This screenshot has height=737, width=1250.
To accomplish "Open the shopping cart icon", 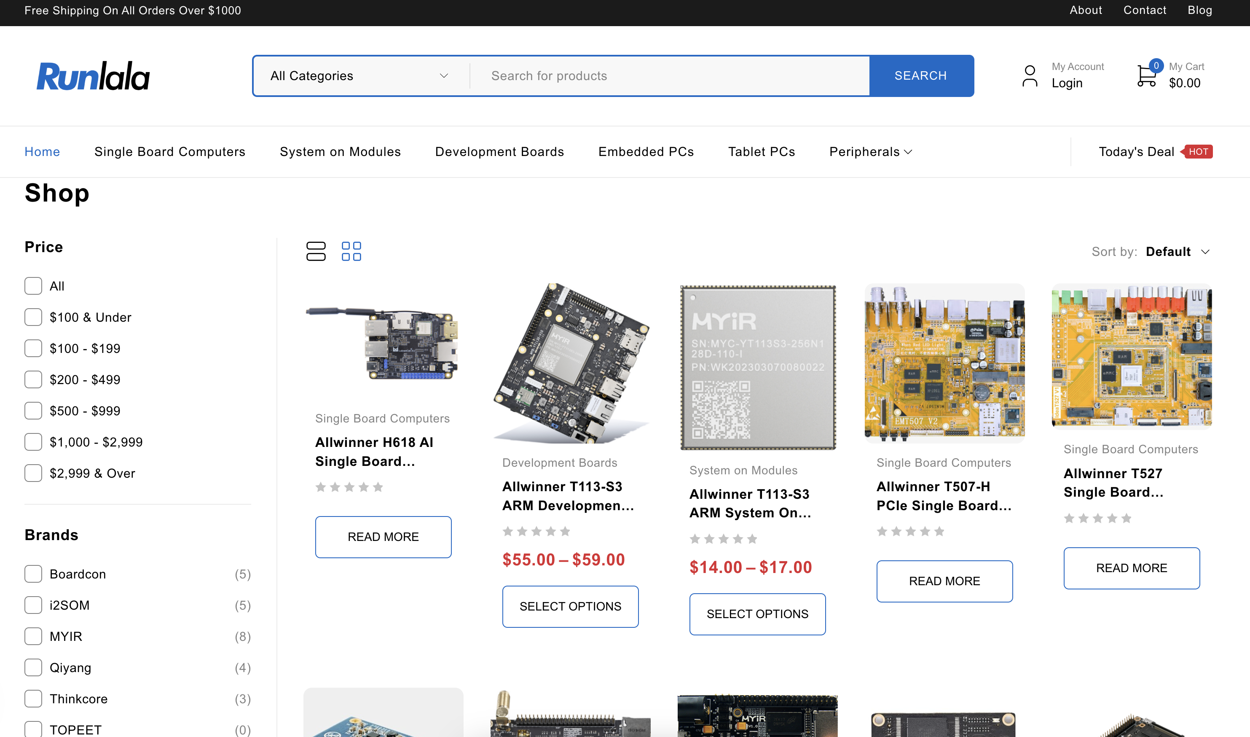I will [1147, 76].
